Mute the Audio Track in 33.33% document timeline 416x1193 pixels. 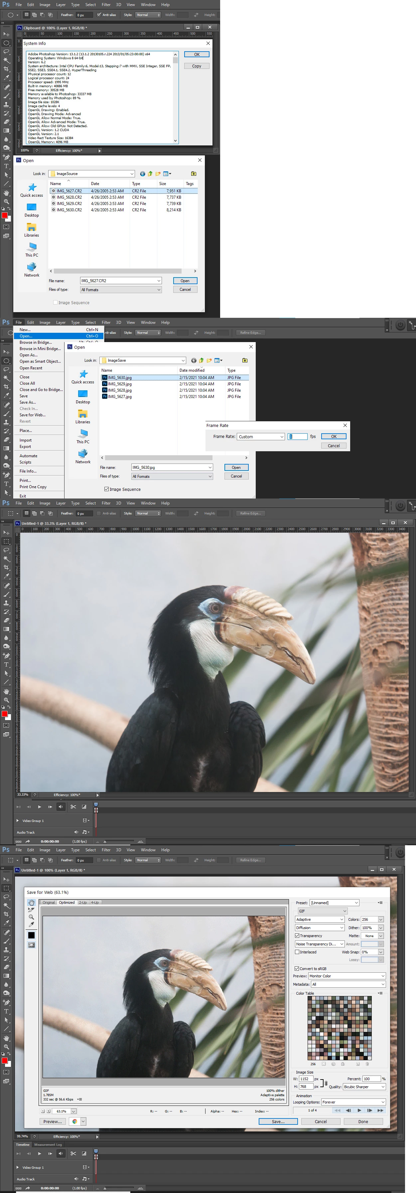[76, 832]
